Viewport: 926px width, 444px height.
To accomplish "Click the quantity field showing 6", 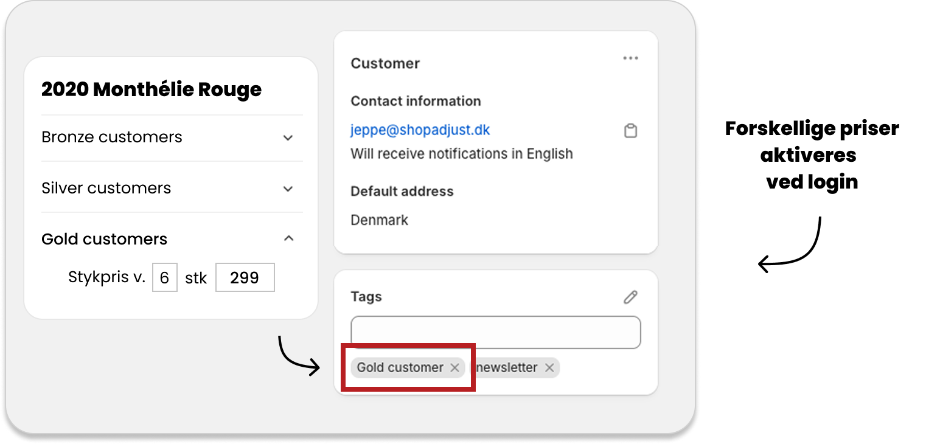I will [164, 278].
